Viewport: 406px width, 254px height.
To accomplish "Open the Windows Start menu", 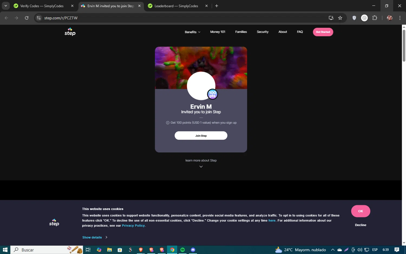I will pos(5,250).
